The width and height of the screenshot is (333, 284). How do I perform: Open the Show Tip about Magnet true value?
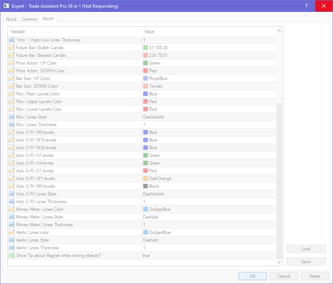coord(209,256)
